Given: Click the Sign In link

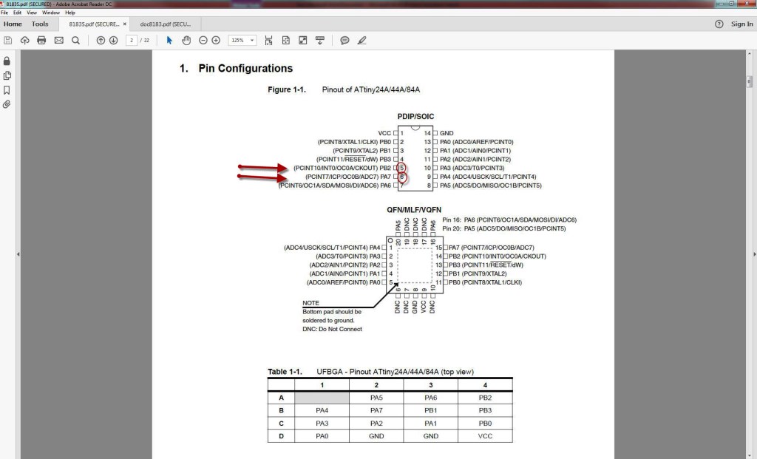Looking at the screenshot, I should pyautogui.click(x=741, y=24).
